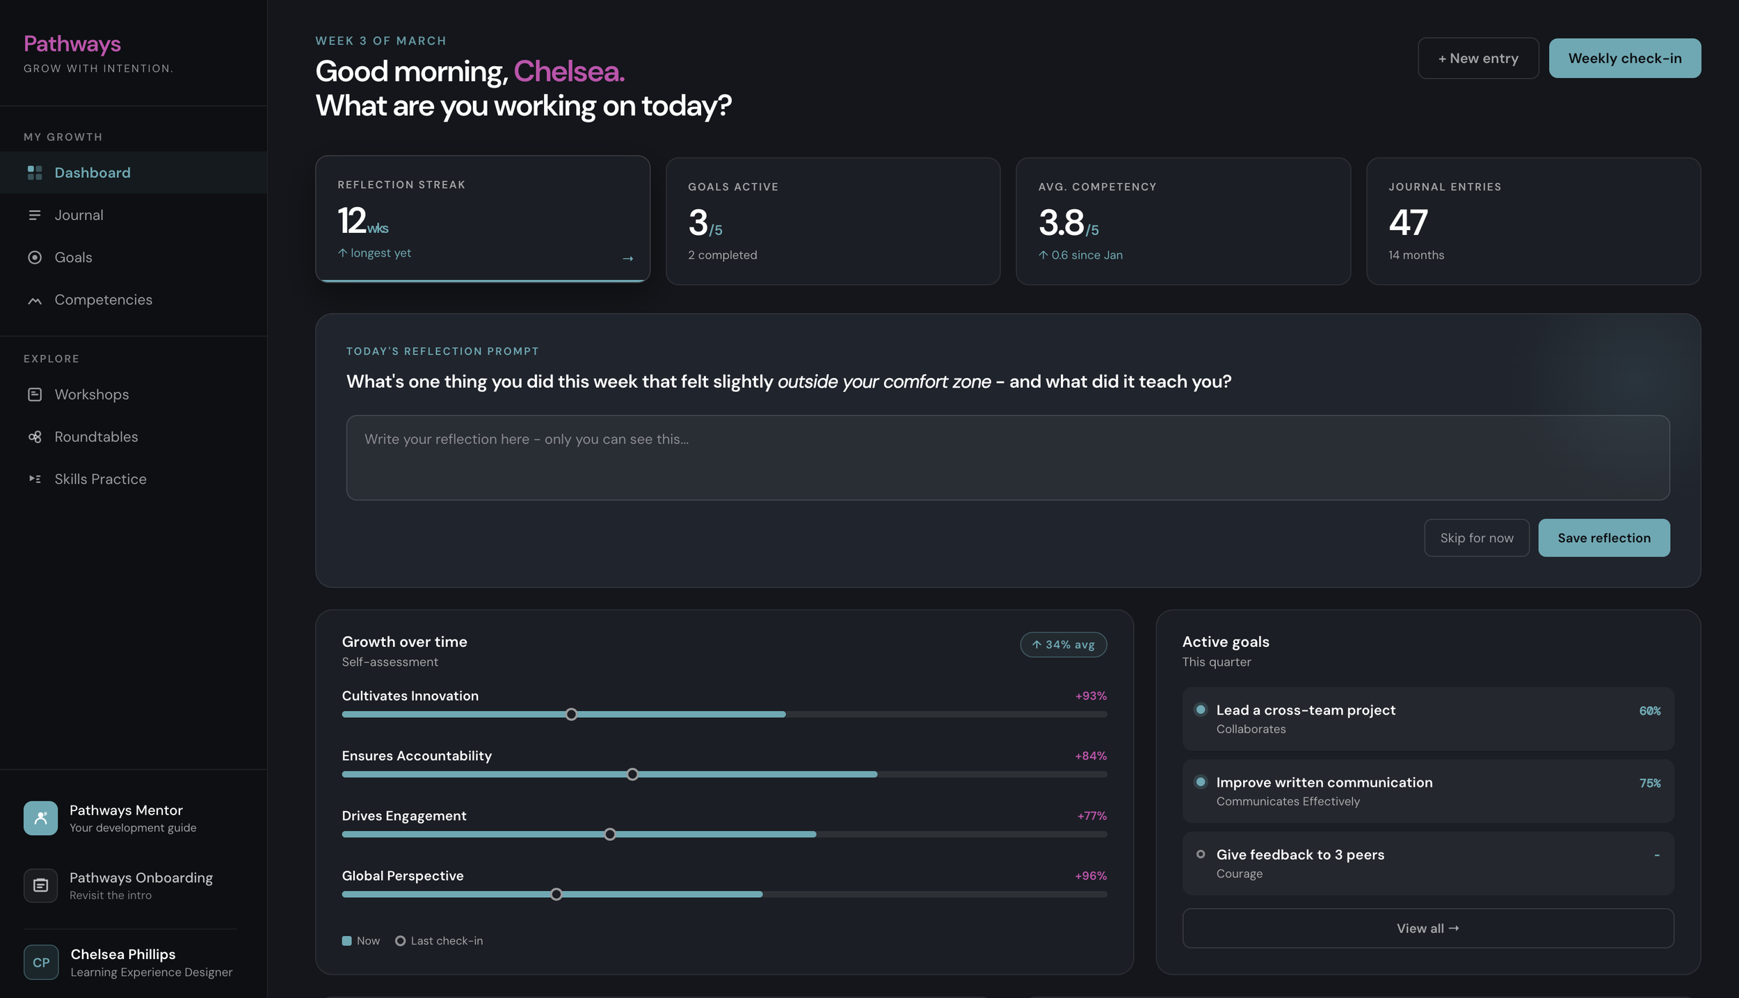Click the Weekly check-in button
This screenshot has width=1739, height=998.
click(1624, 58)
